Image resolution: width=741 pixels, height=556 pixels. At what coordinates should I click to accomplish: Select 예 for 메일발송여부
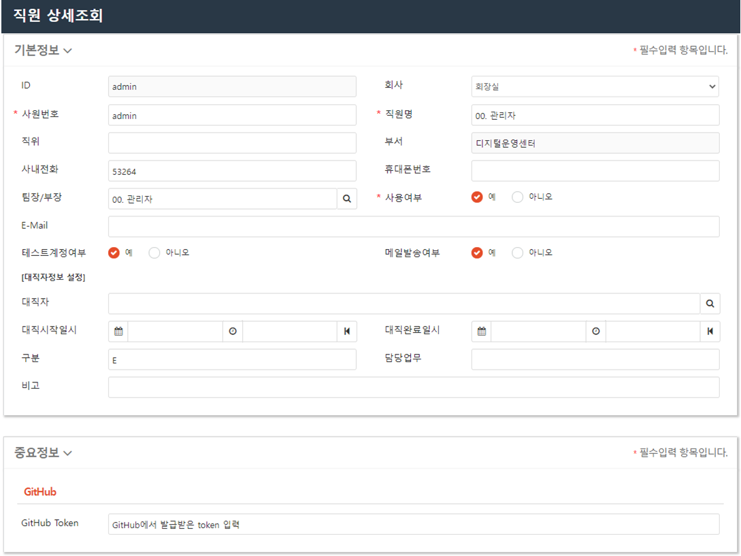pyautogui.click(x=477, y=252)
